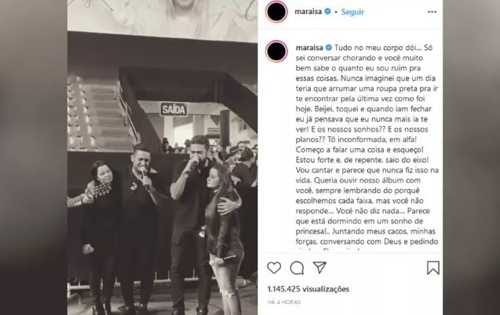The width and height of the screenshot is (500, 315).
Task: Open maraisa profile from header username
Action: pos(308,12)
